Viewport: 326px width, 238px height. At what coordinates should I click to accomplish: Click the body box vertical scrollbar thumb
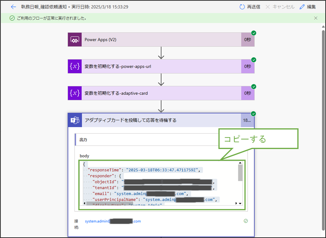point(240,173)
